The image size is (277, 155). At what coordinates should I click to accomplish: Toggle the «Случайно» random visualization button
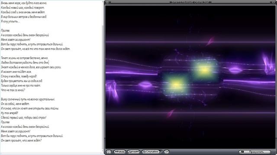click(x=151, y=152)
